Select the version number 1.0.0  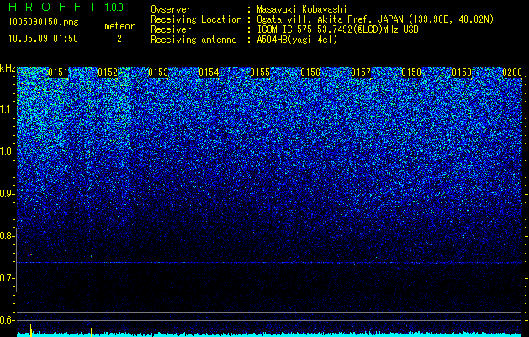coord(114,7)
